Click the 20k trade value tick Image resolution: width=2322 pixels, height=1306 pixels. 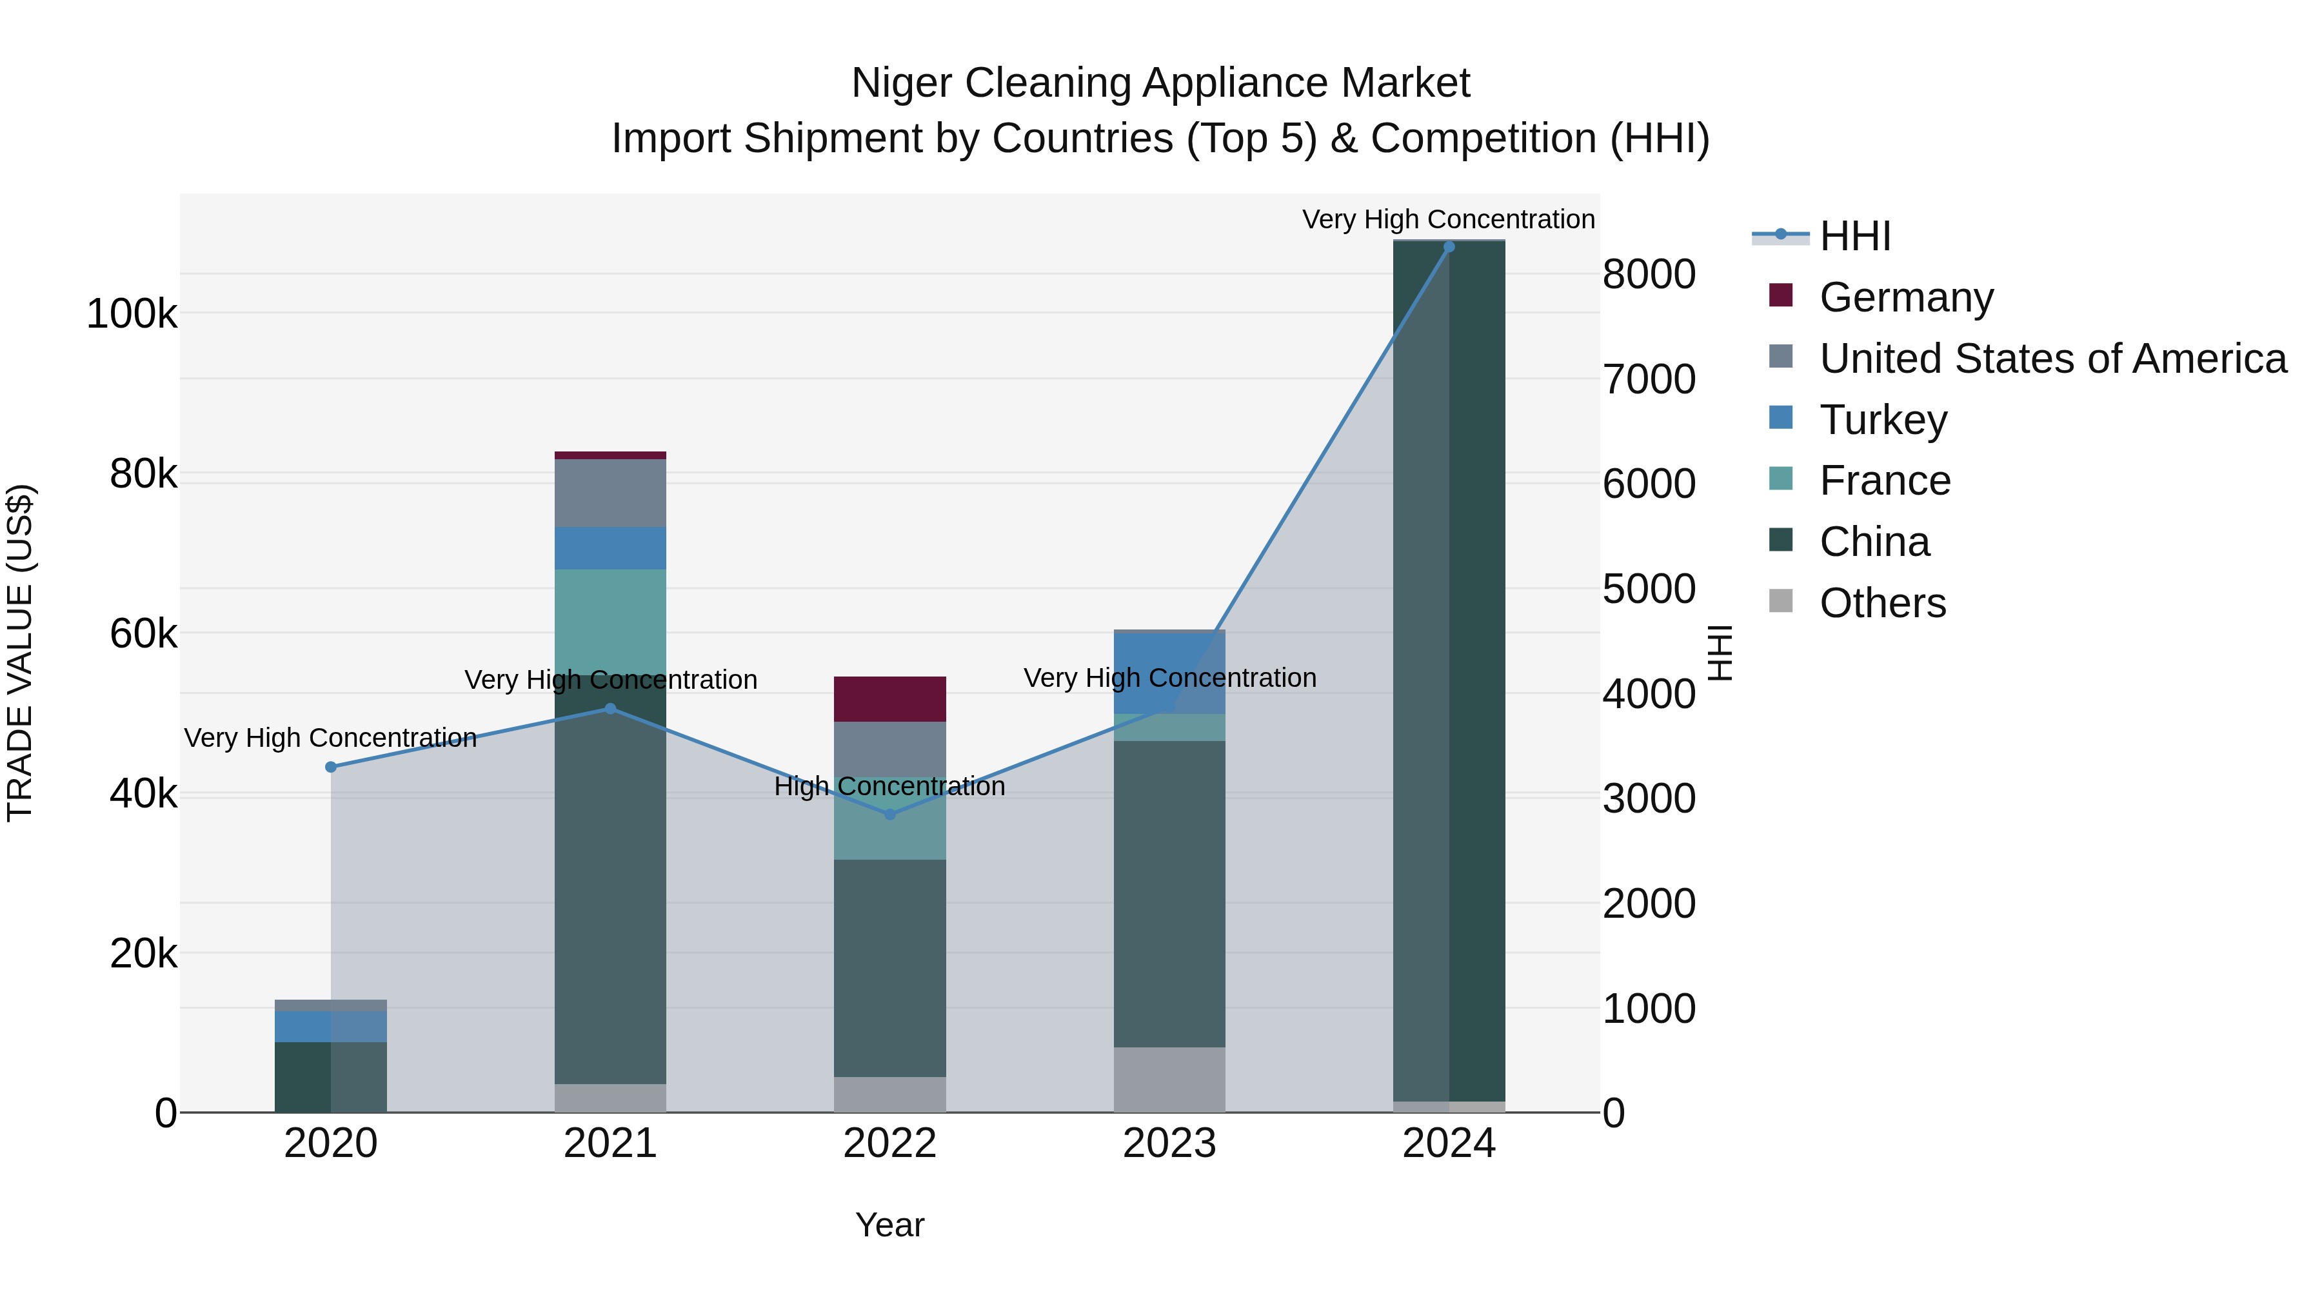point(143,954)
